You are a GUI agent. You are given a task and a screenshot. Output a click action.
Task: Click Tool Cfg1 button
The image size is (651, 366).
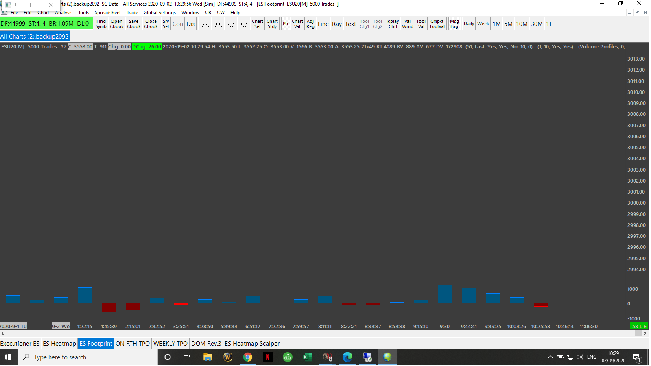tap(365, 24)
